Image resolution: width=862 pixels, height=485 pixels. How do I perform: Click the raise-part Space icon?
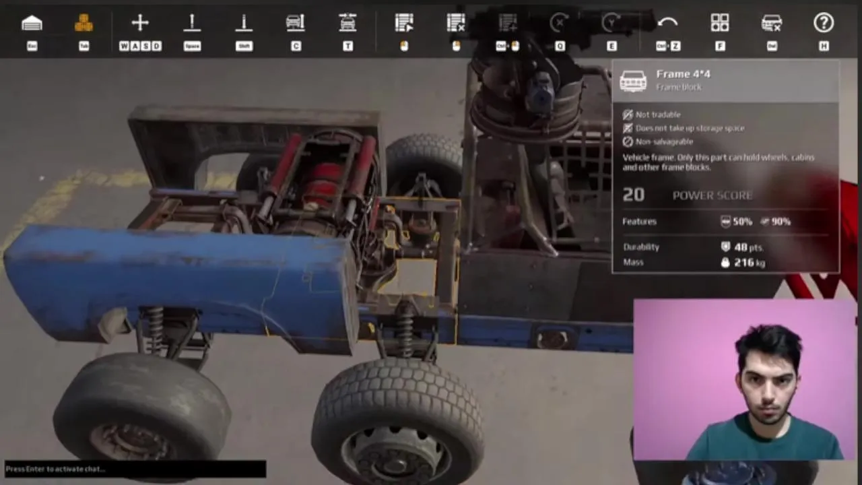(192, 24)
